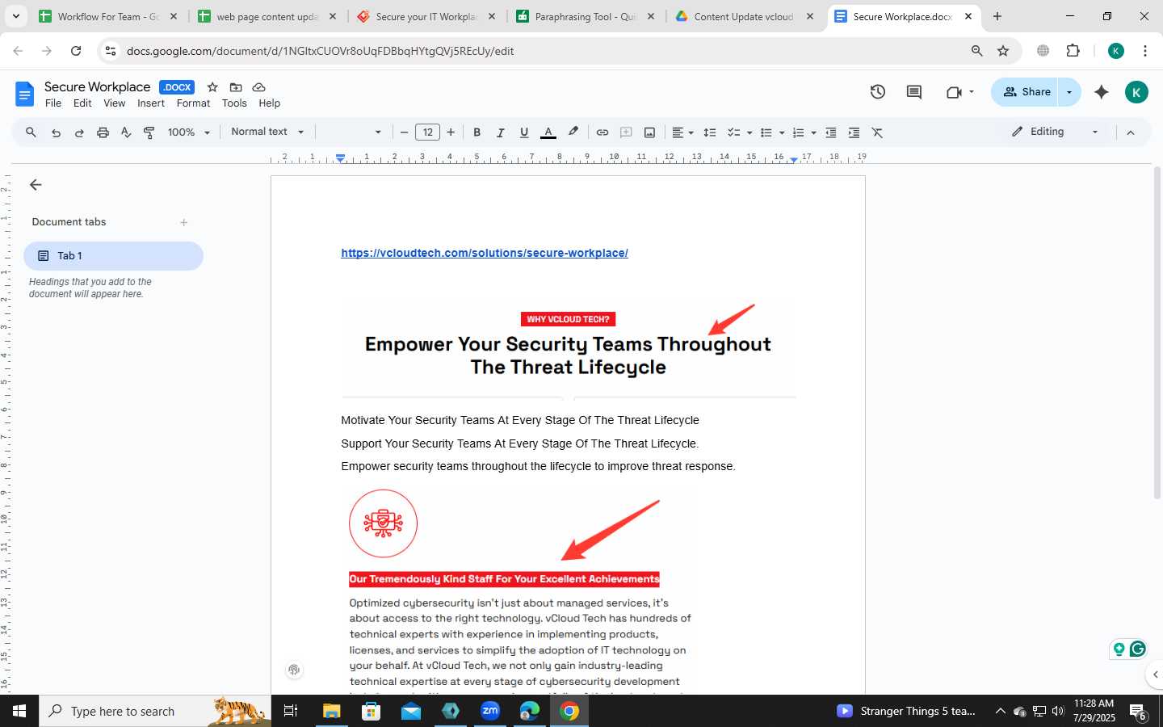Click the Google Docs home icon
The height and width of the screenshot is (727, 1163).
point(25,94)
